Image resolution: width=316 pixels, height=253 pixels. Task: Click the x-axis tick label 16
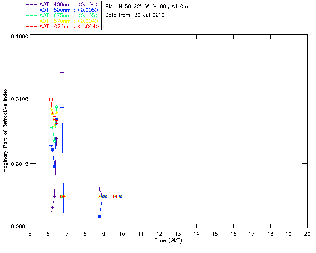coord(233,234)
